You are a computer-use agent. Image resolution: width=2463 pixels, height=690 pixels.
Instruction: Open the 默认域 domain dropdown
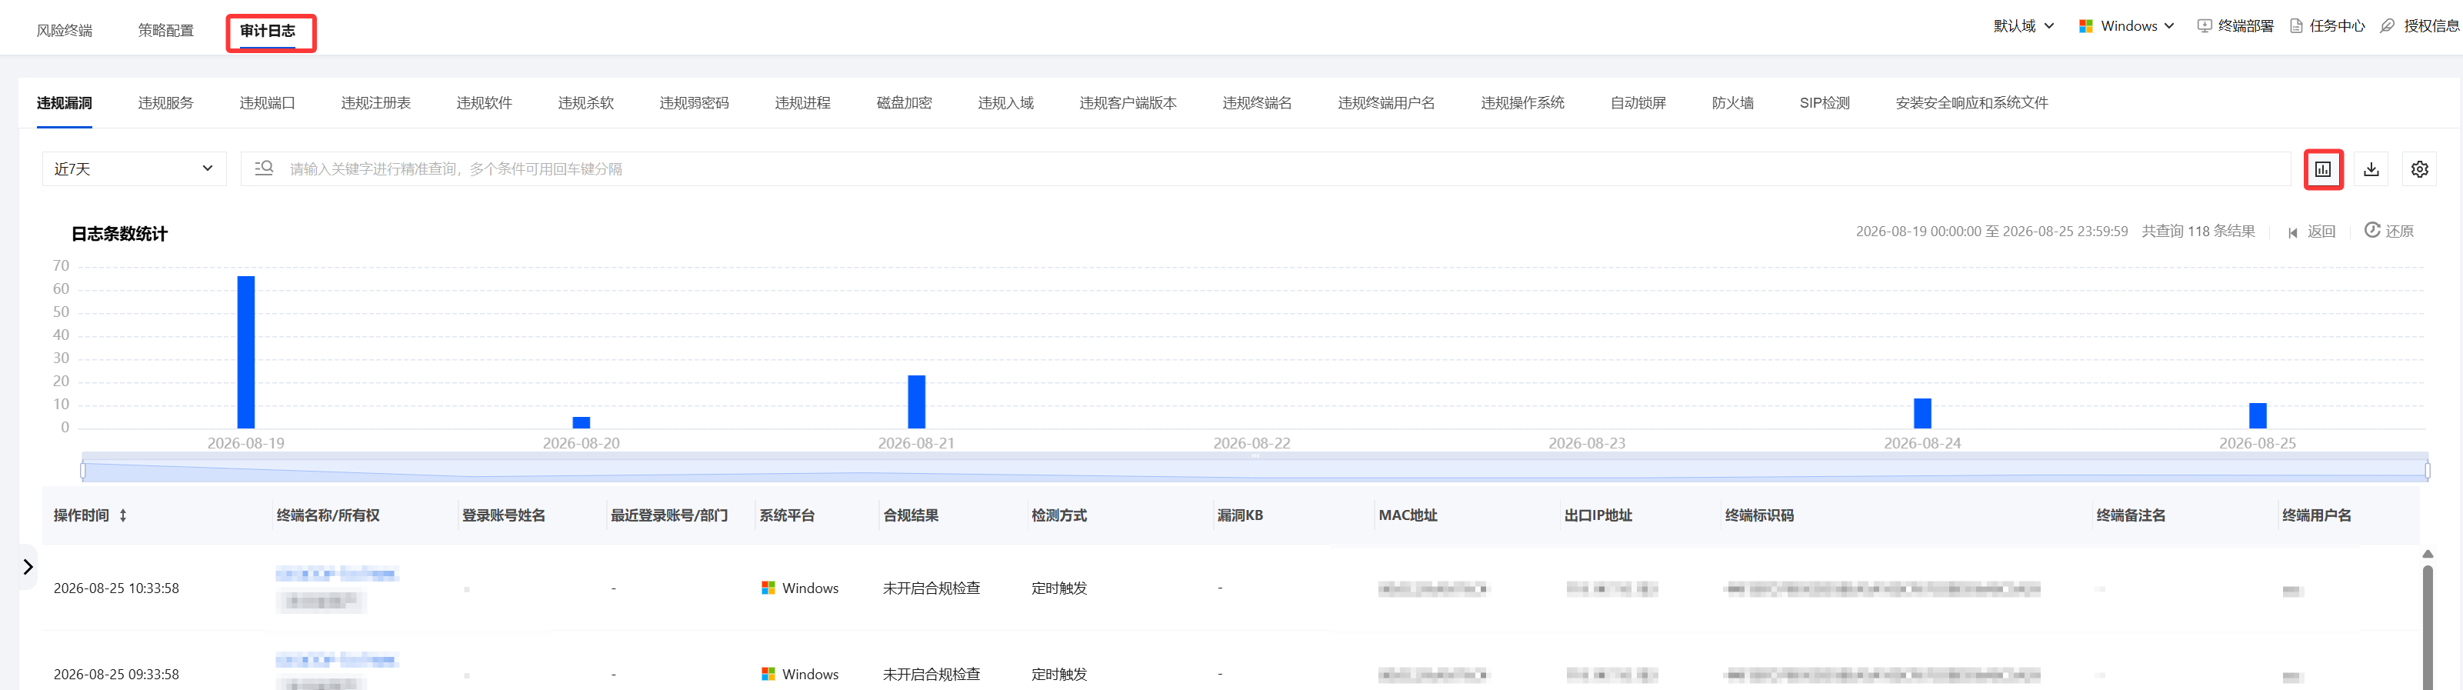[2023, 26]
